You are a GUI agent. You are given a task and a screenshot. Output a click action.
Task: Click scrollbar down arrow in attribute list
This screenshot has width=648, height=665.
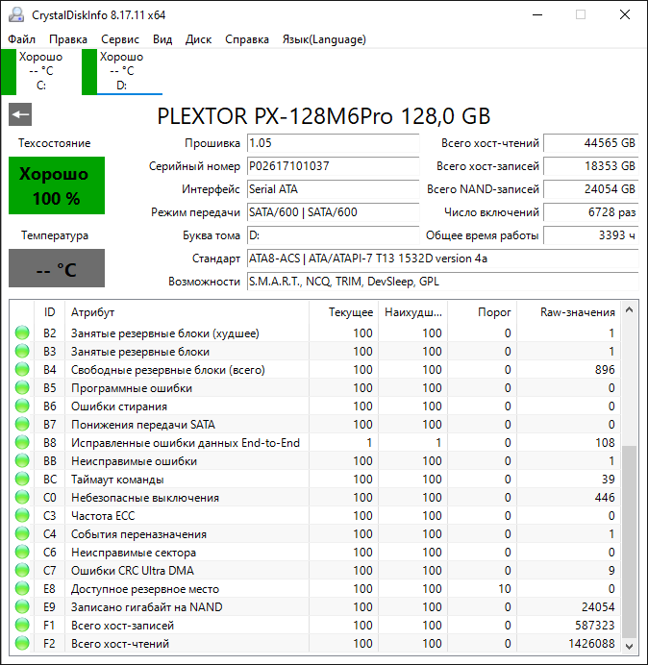pos(630,647)
